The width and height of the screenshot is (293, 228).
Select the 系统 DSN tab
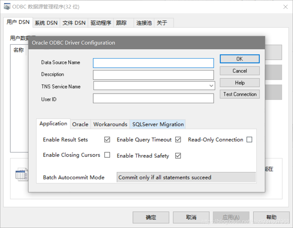point(46,23)
